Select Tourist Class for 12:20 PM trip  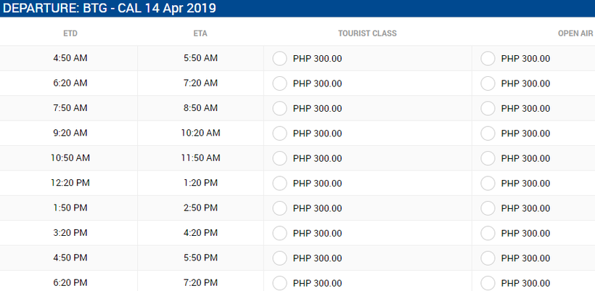(279, 184)
